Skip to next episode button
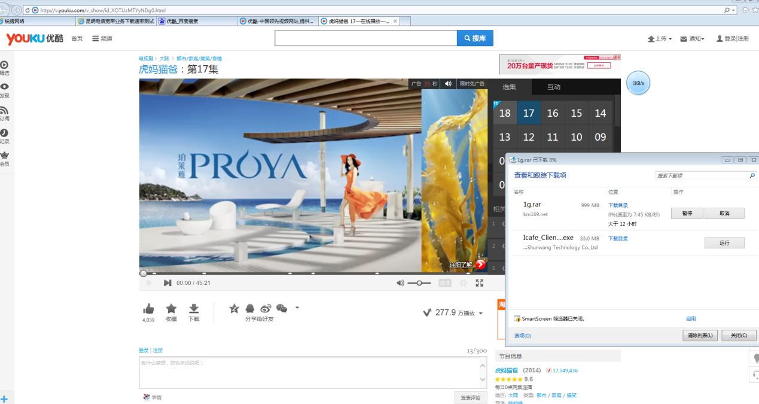The height and width of the screenshot is (404, 759). (x=167, y=283)
